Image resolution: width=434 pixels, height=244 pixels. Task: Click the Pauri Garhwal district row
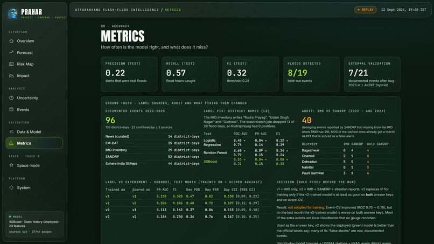(349, 173)
